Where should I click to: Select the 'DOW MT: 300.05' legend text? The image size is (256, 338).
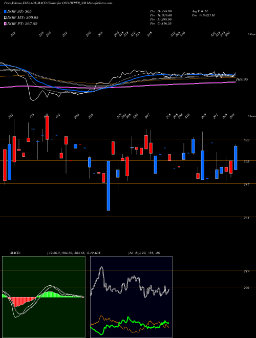(x=23, y=18)
